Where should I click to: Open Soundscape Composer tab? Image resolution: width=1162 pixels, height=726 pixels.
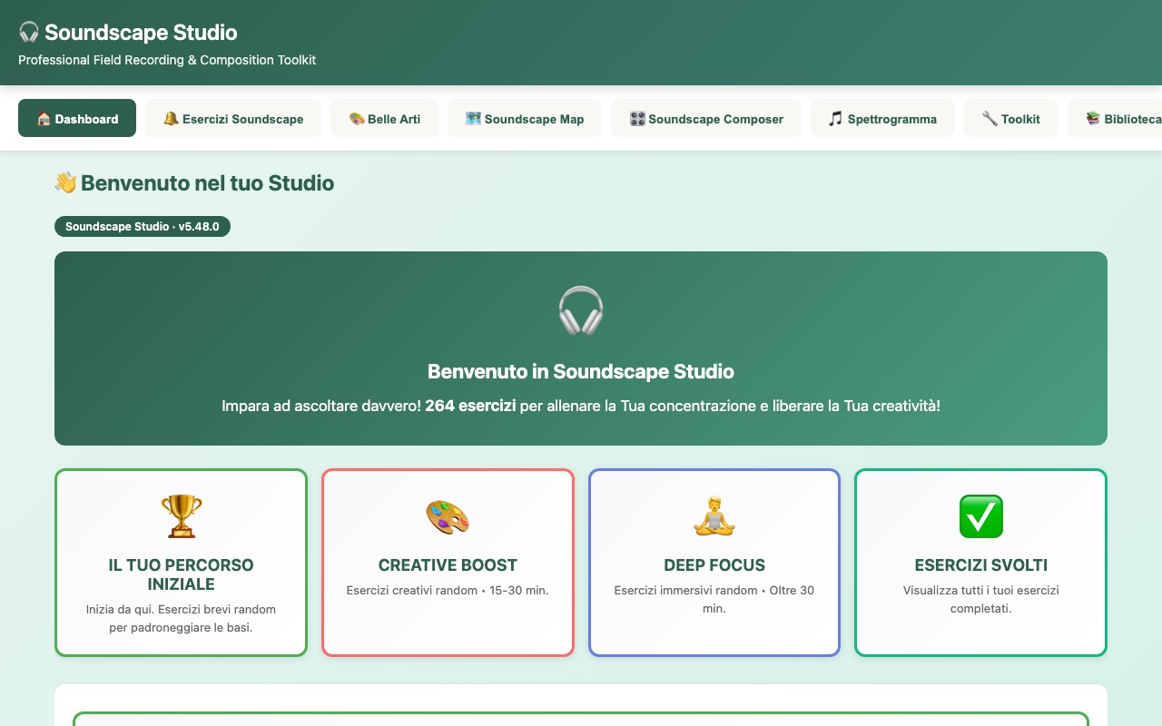pyautogui.click(x=706, y=118)
